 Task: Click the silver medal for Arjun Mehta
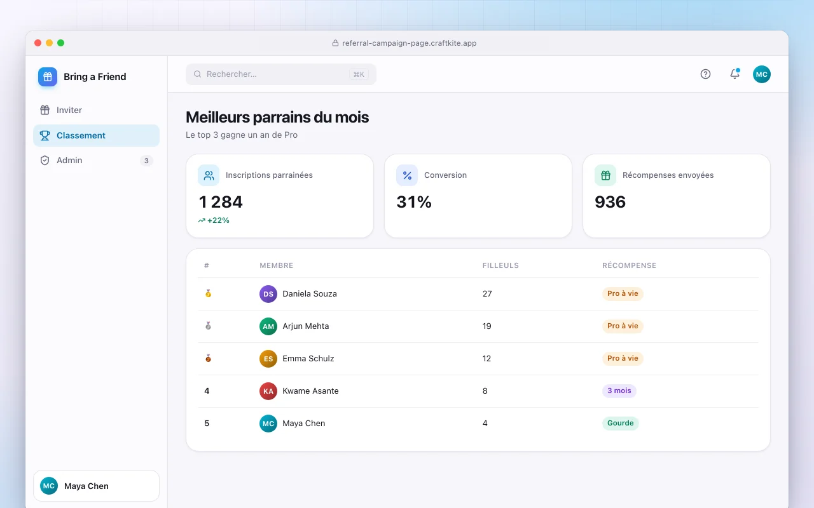[x=208, y=326]
